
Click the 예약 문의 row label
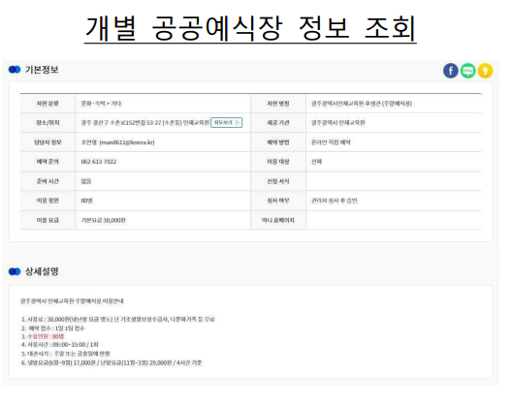click(48, 162)
